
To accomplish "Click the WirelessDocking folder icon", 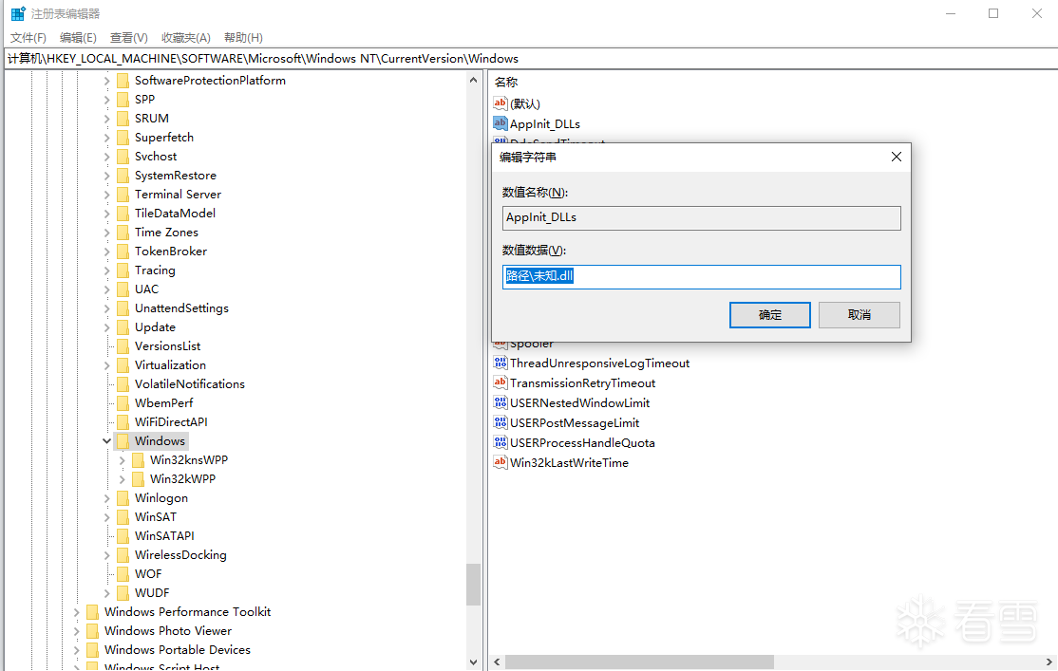I will coord(123,555).
